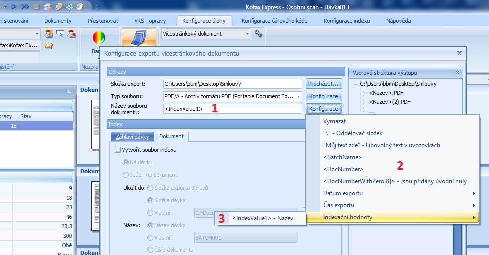Open the Konfigurace indexu tab
This screenshot has height=255, width=489.
tap(347, 21)
